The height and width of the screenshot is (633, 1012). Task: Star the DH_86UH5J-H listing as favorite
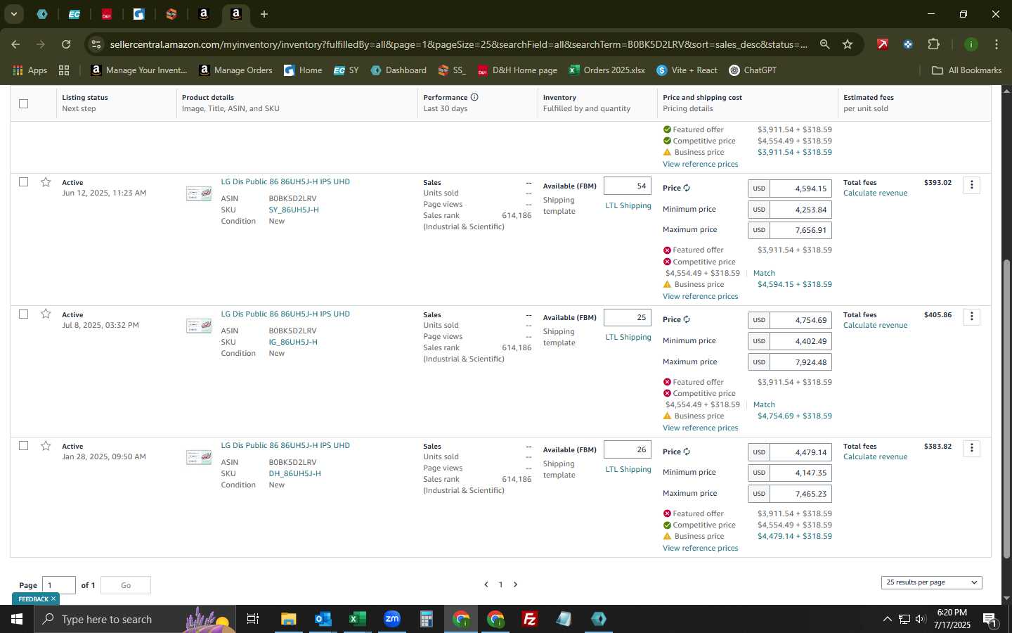[x=46, y=446]
